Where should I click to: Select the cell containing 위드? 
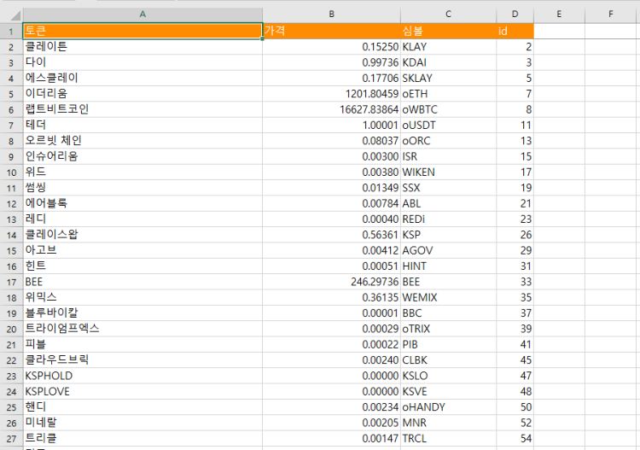pyautogui.click(x=143, y=172)
